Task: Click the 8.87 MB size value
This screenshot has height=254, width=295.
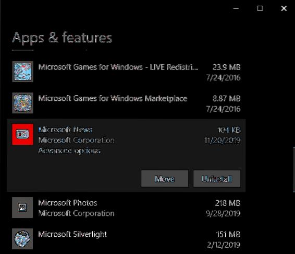Action: 226,98
